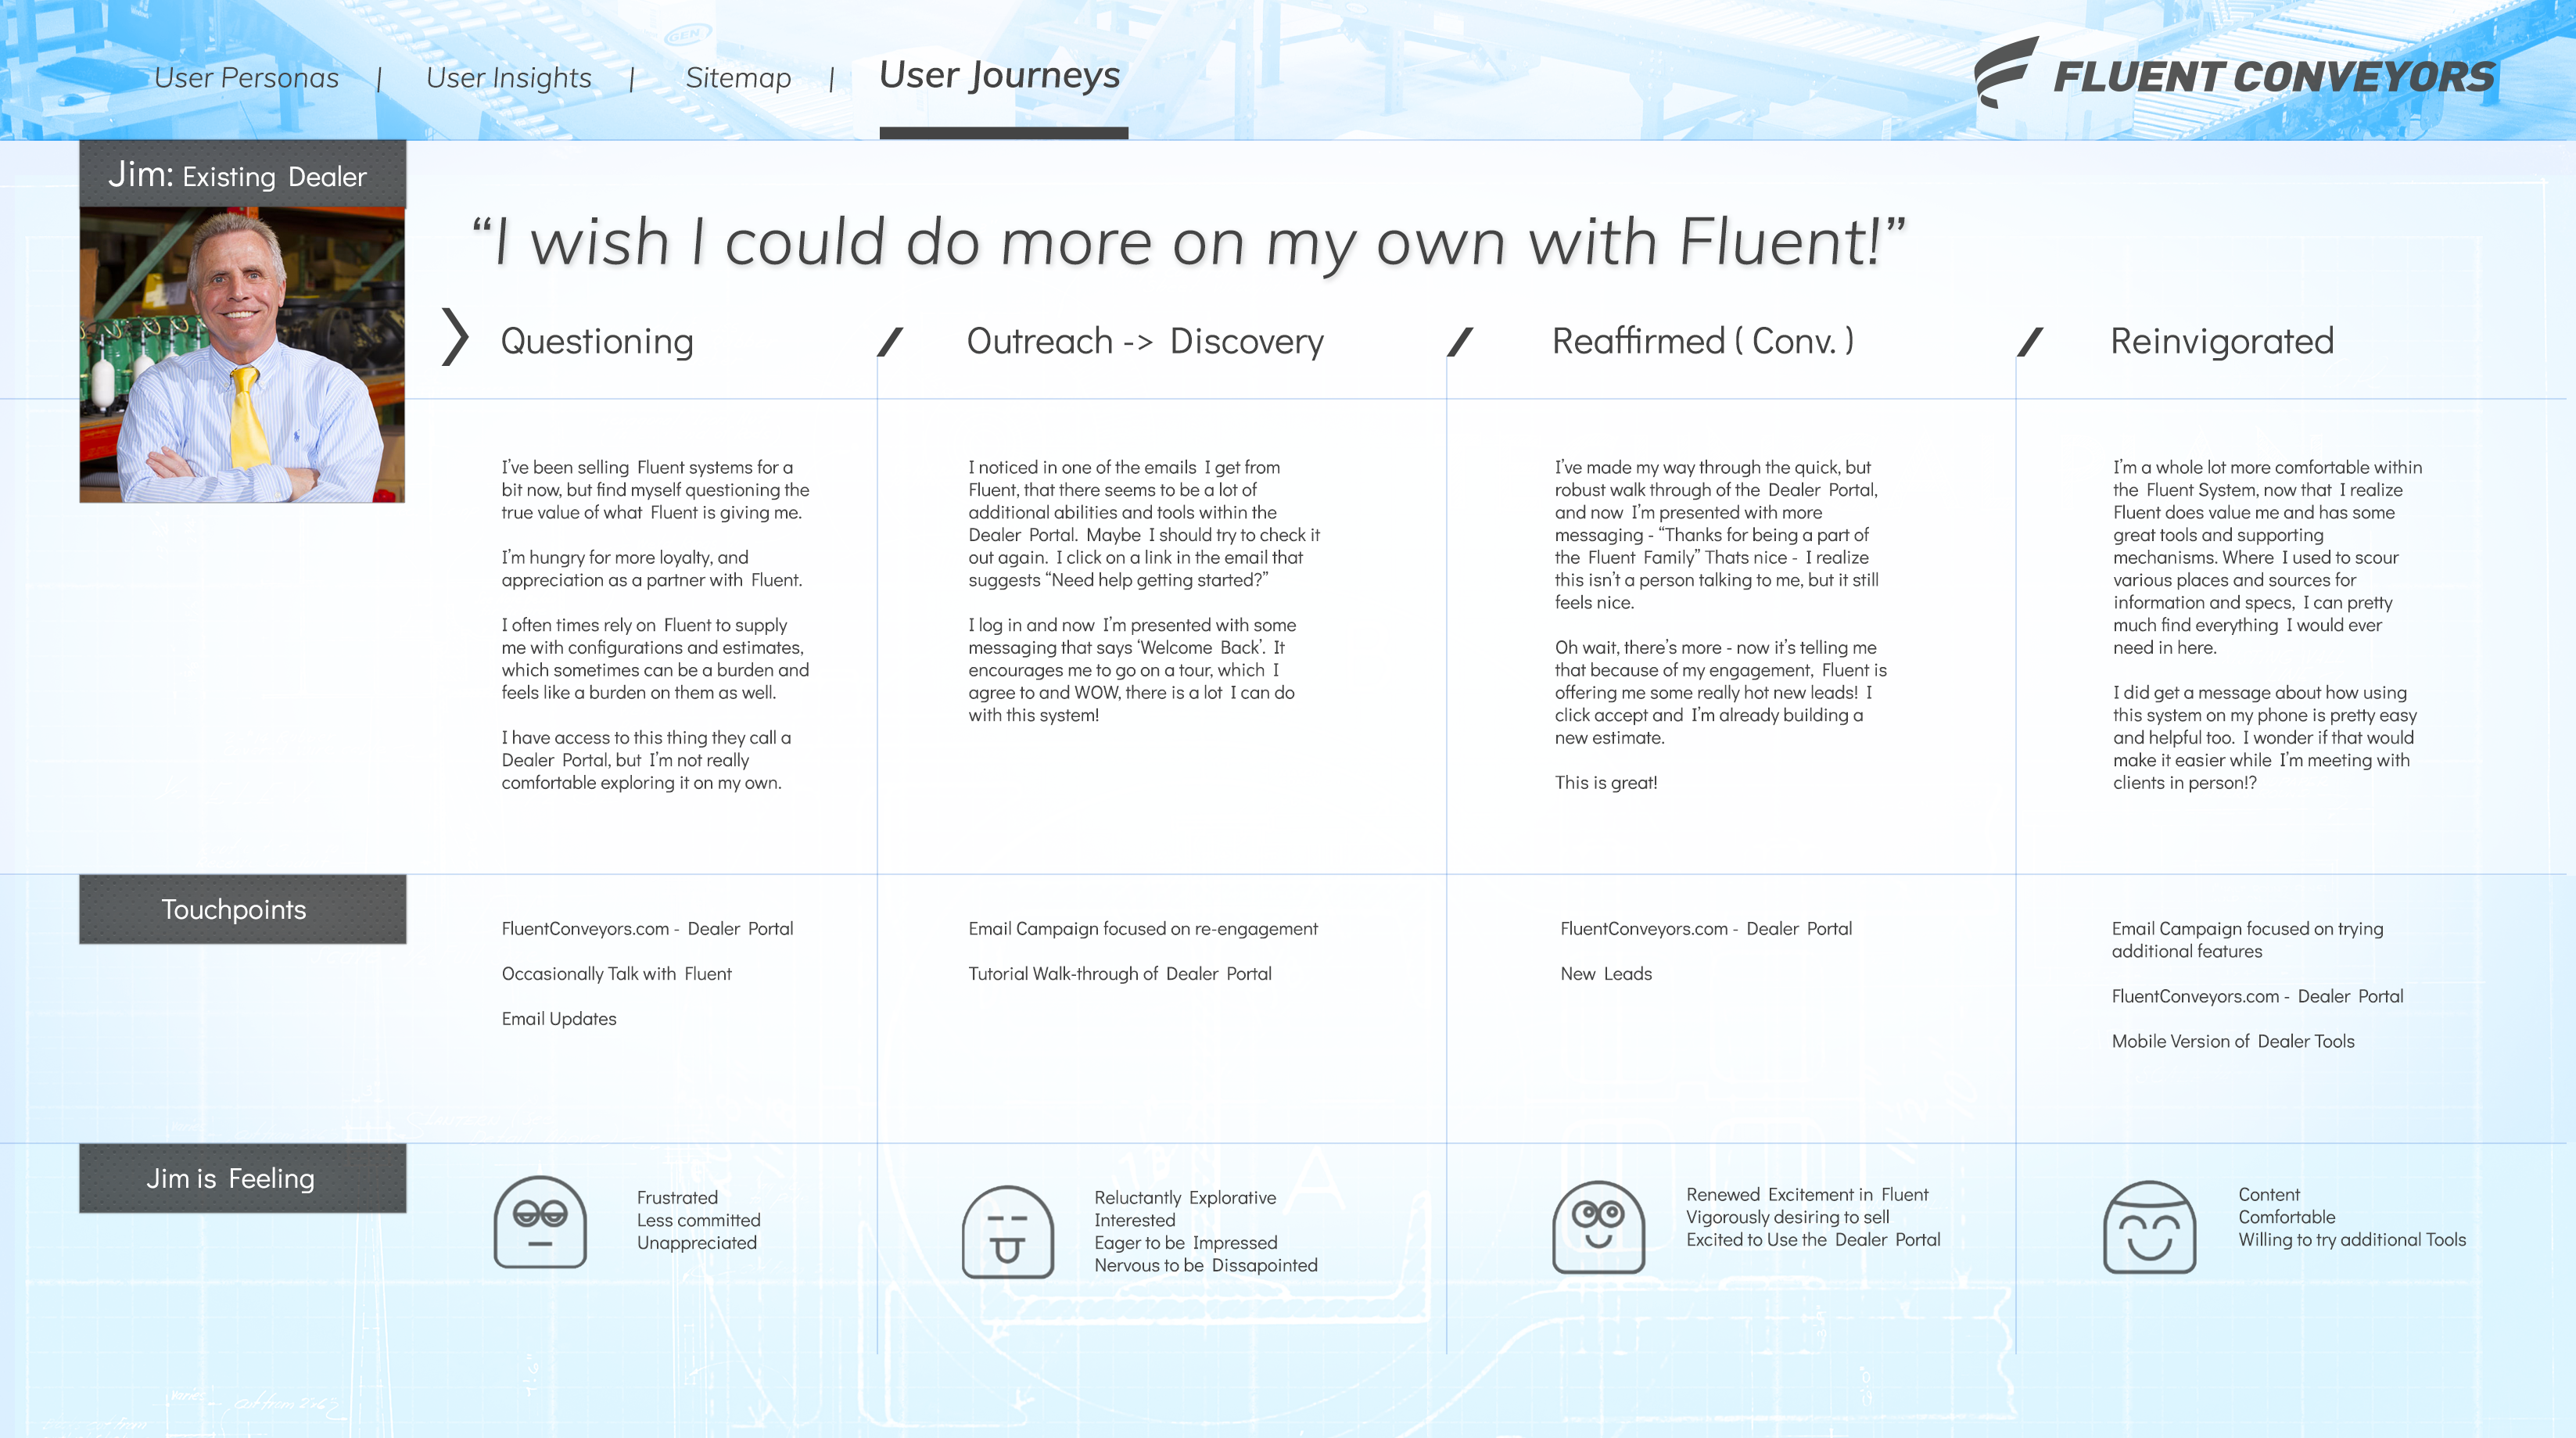Click the excited wide-eyed face icon
This screenshot has height=1438, width=2576.
[x=1598, y=1227]
